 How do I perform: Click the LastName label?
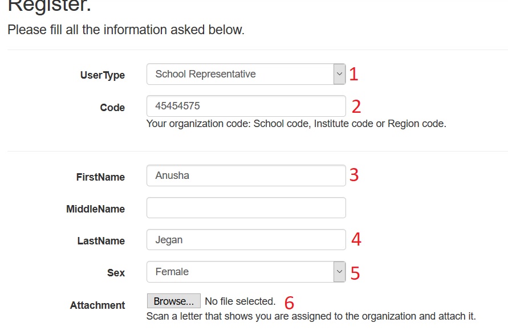click(101, 241)
